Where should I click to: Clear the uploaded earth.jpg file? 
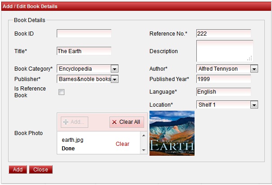tap(122, 144)
